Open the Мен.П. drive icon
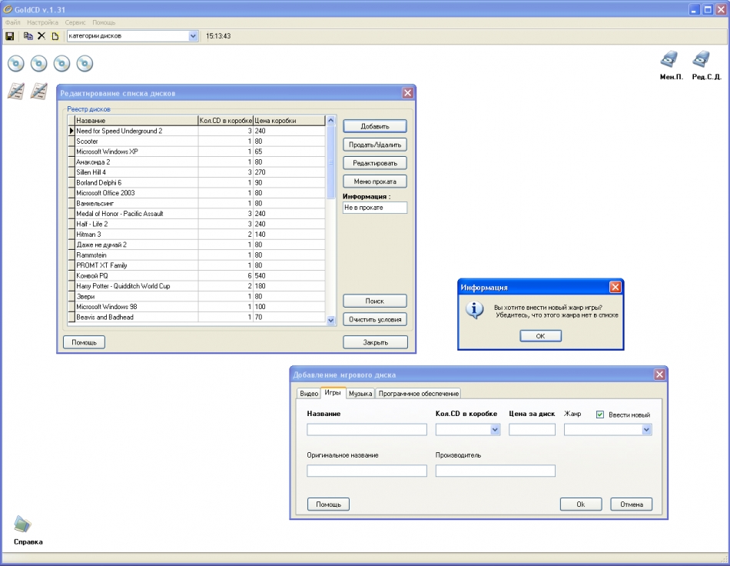 click(x=670, y=59)
